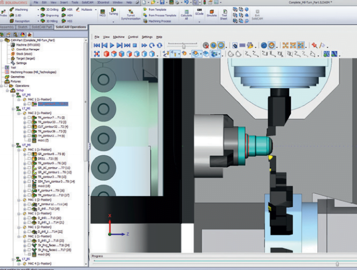This screenshot has height=270, width=357.
Task: Click the 3D Milling icon
Action: [x=43, y=21]
